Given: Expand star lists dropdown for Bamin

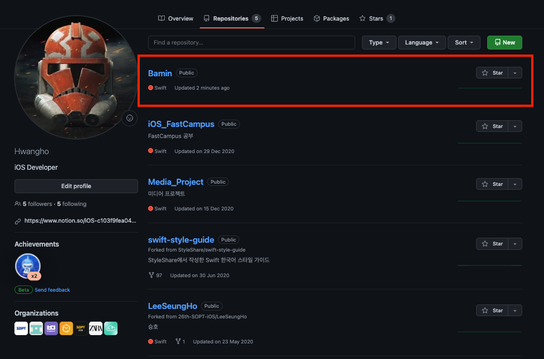Looking at the screenshot, I should pos(515,73).
